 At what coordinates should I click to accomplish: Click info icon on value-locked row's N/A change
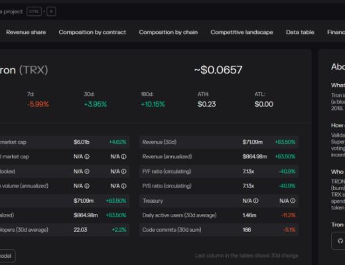coord(124,172)
